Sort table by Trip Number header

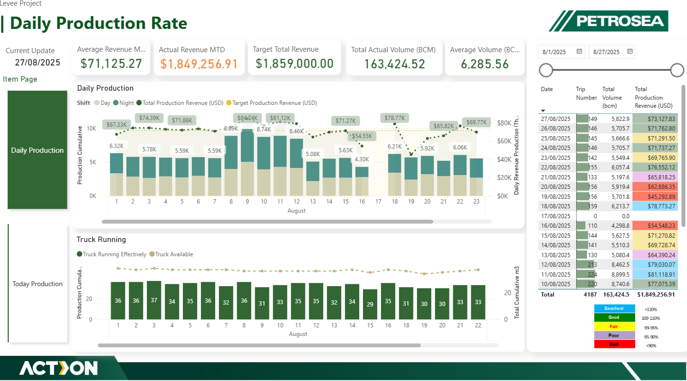586,93
